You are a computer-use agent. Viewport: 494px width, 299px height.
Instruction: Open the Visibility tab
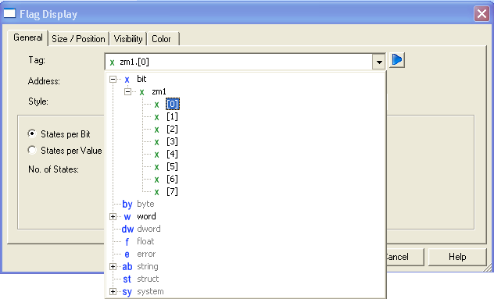128,39
